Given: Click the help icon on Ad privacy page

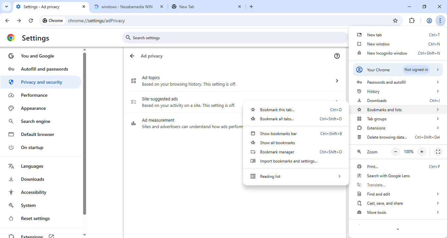Looking at the screenshot, I should click(x=337, y=56).
